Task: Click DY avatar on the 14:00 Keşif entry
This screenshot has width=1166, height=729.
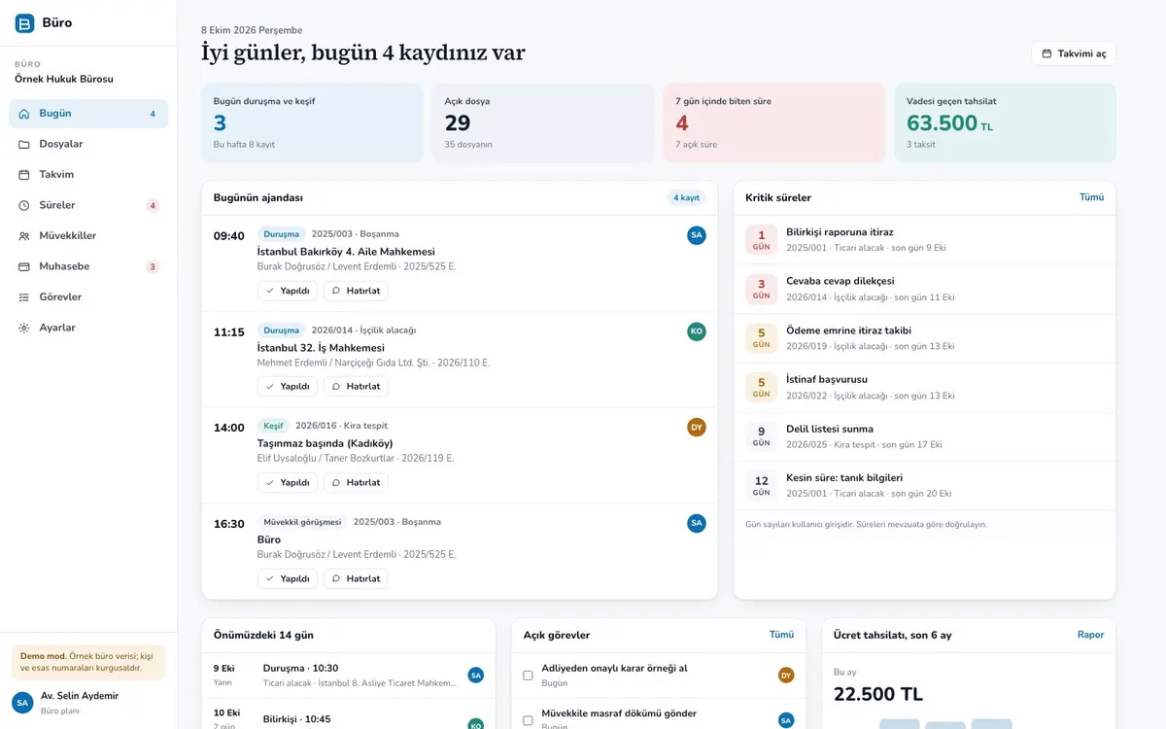Action: pyautogui.click(x=697, y=427)
